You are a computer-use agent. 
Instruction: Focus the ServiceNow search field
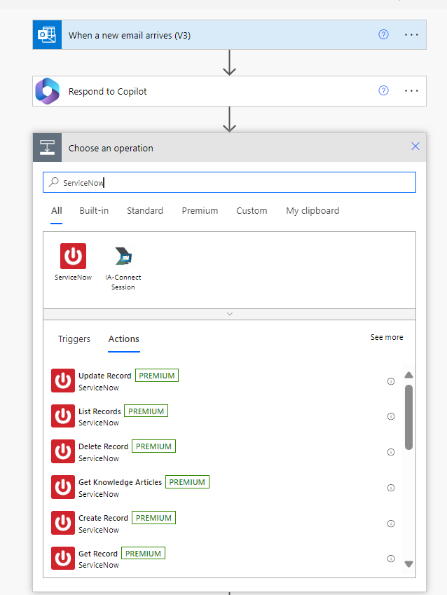[x=229, y=182]
